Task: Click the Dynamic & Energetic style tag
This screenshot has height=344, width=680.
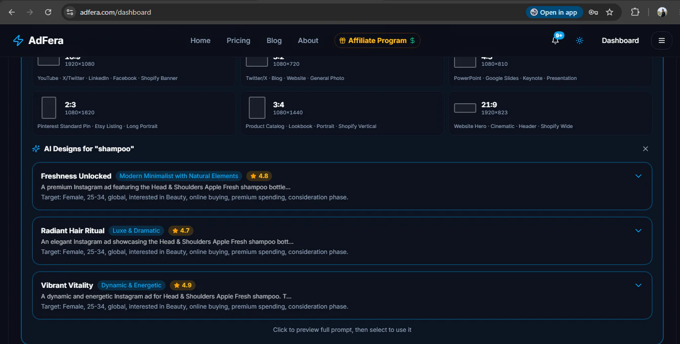Action: (x=131, y=285)
